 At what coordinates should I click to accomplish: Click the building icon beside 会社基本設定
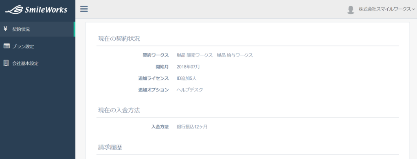[6, 63]
